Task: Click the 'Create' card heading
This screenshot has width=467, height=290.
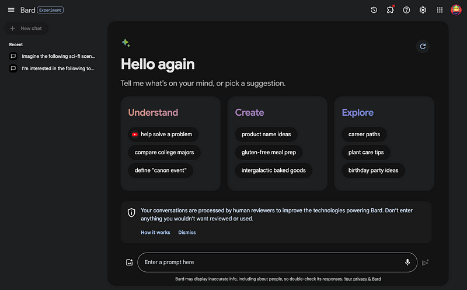Action: pyautogui.click(x=250, y=112)
